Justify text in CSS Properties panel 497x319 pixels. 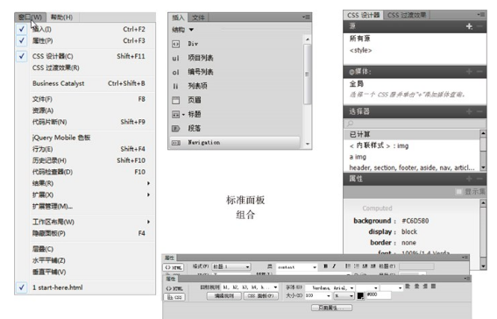(x=434, y=286)
